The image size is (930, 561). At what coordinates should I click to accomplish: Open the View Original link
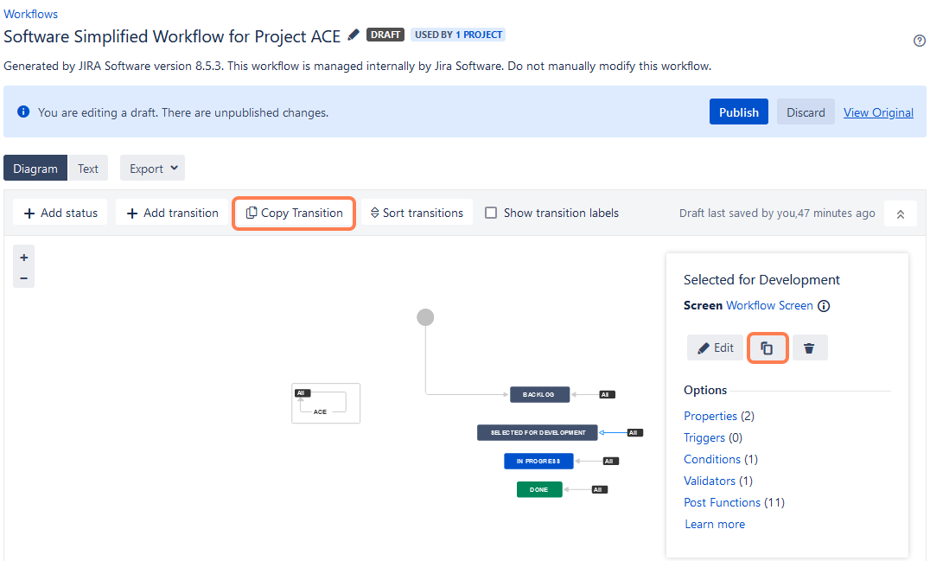point(878,112)
